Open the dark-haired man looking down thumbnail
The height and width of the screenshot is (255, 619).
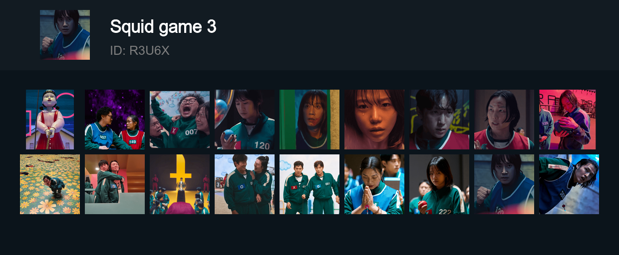tap(439, 120)
